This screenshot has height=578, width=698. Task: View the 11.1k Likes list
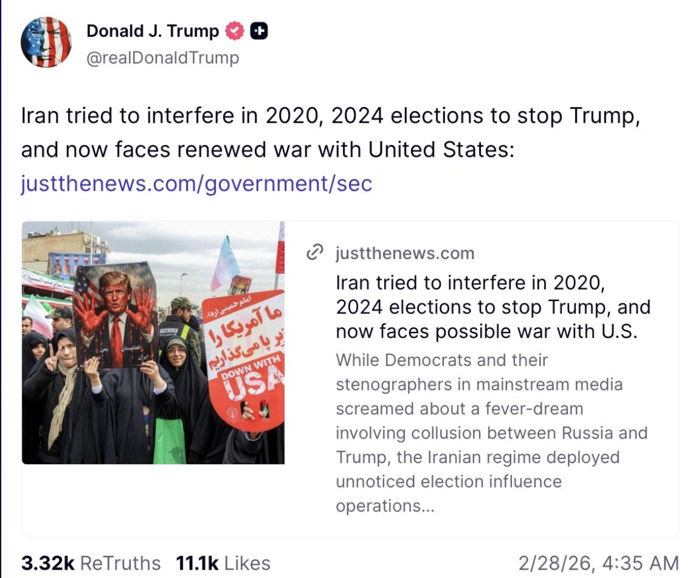[223, 563]
